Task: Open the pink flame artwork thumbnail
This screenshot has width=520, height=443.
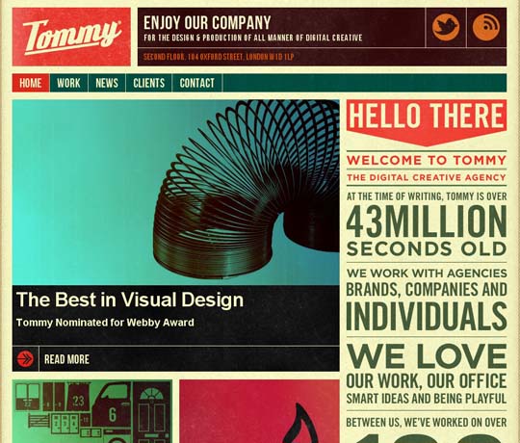Action: 259,411
